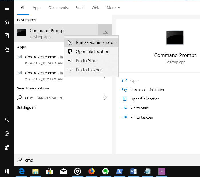Switch to the Apps tab
200x177 pixels.
(37, 8)
